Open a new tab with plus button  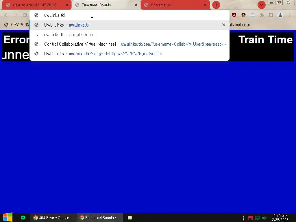coord(216,5)
